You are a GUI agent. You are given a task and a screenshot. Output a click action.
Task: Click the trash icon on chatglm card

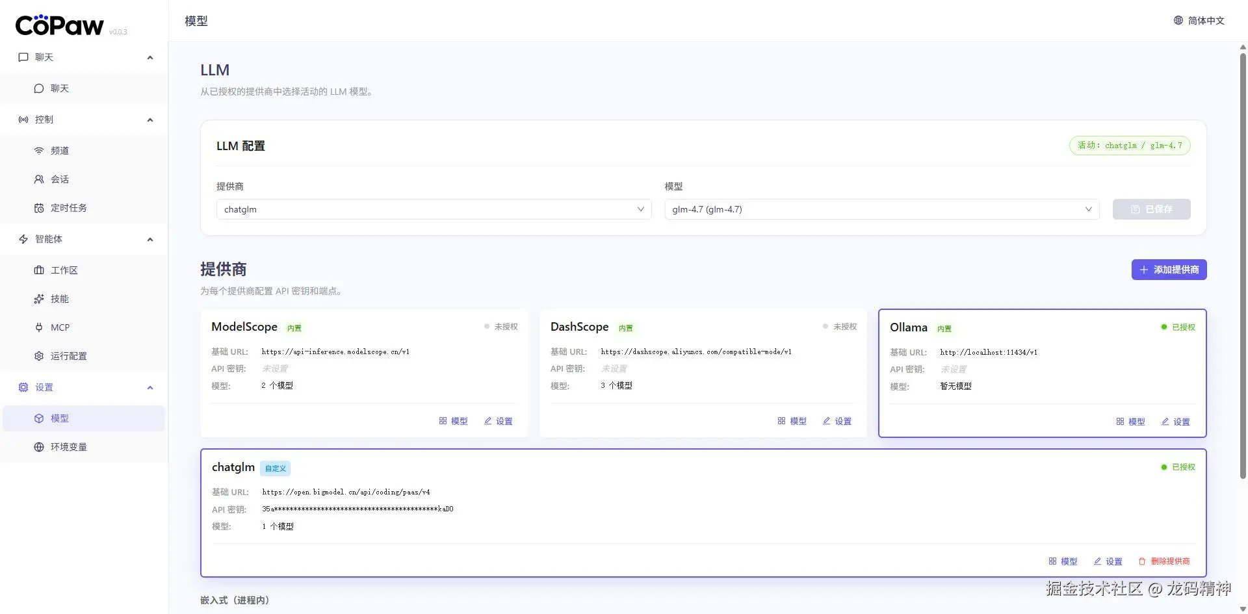1142,561
